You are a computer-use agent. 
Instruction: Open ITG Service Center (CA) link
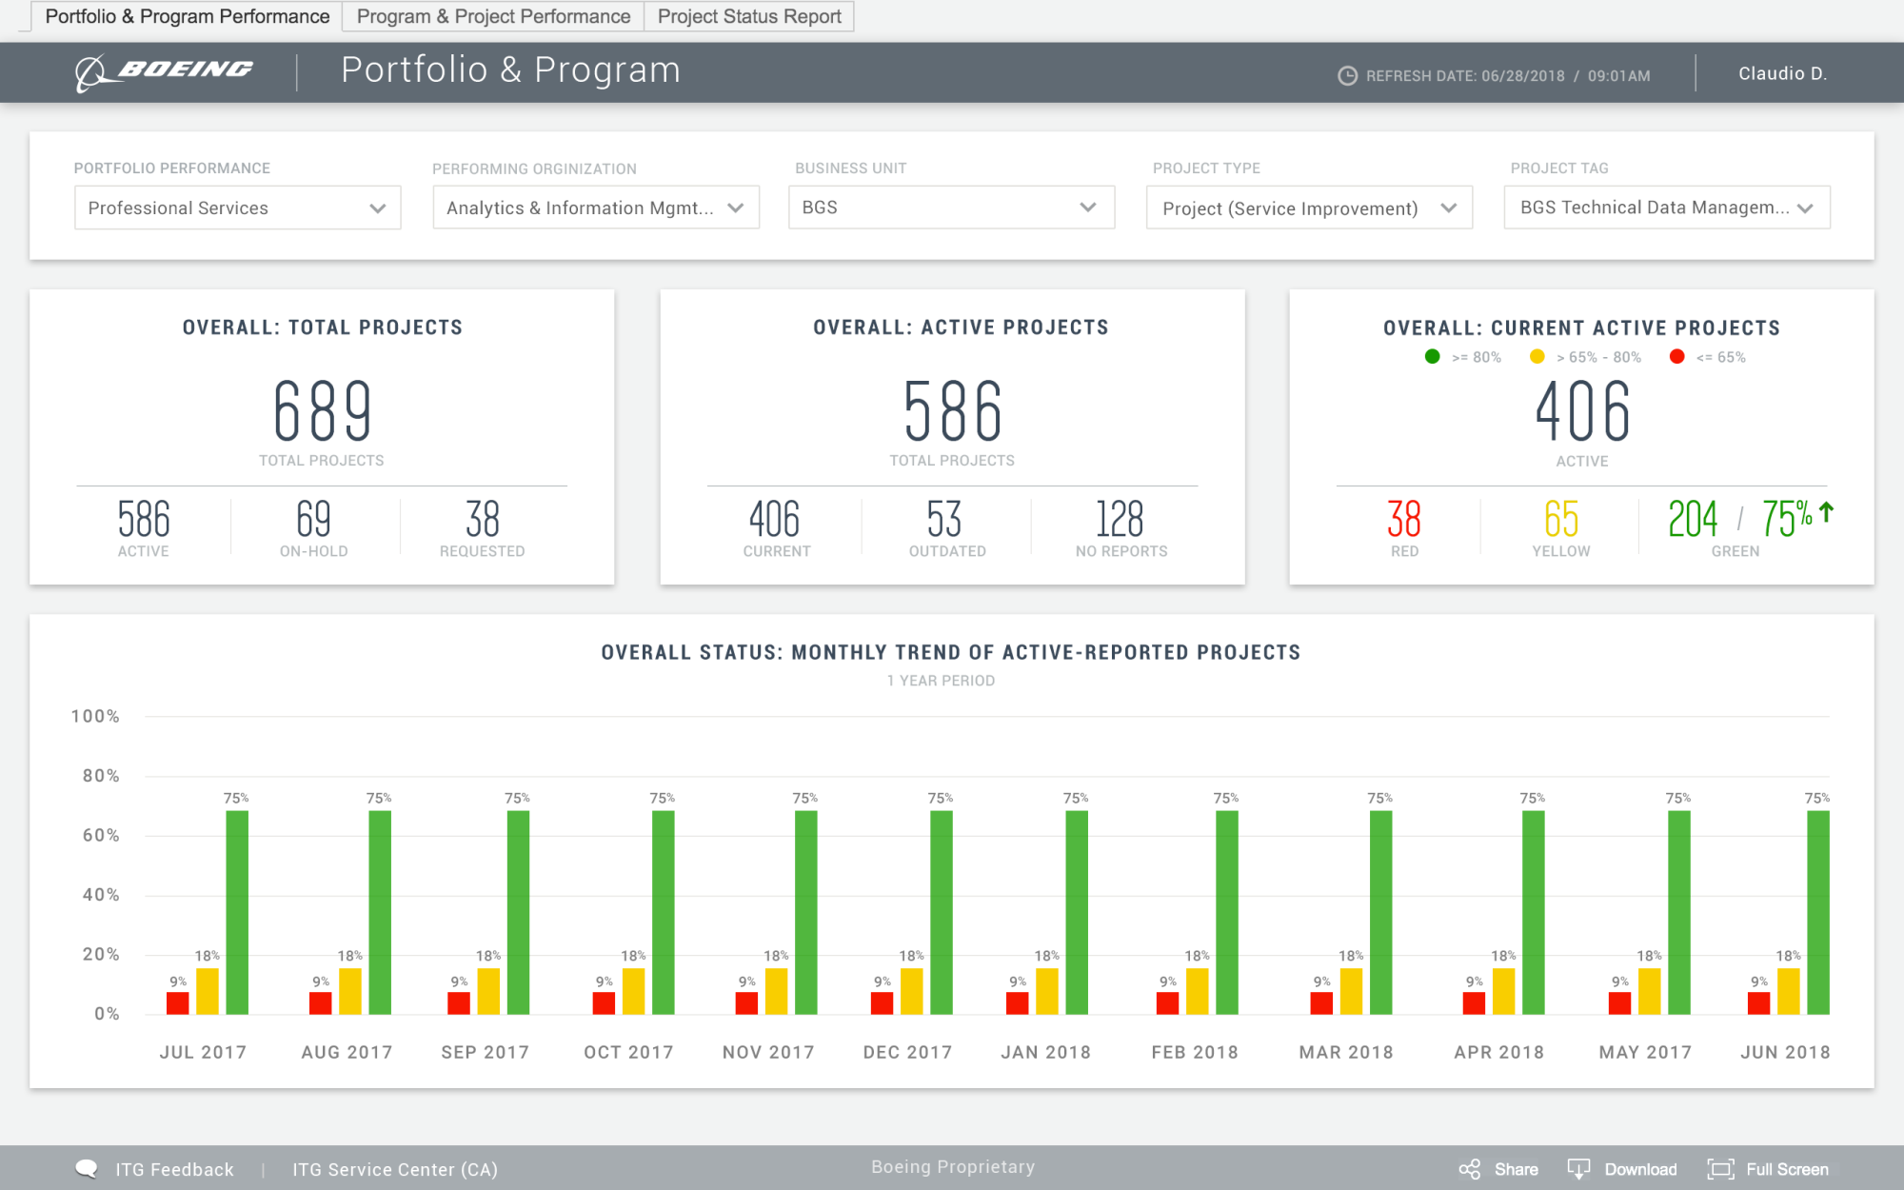click(x=395, y=1169)
